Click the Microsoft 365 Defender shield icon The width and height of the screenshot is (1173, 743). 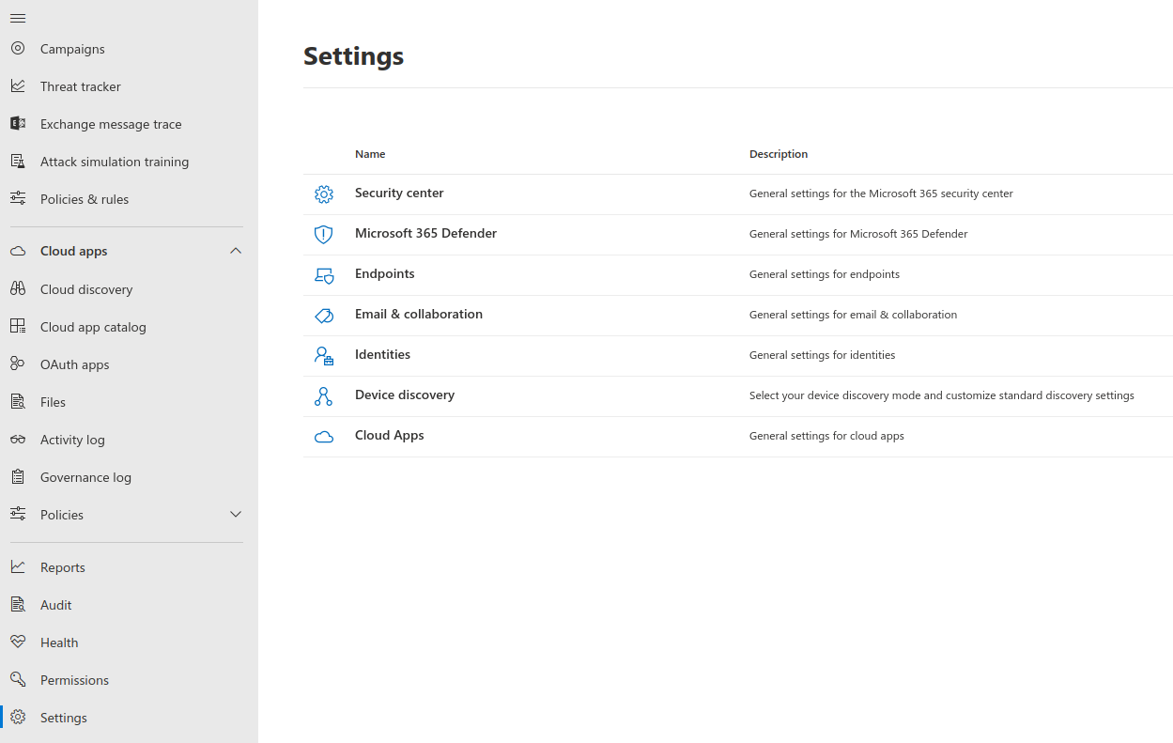tap(323, 235)
